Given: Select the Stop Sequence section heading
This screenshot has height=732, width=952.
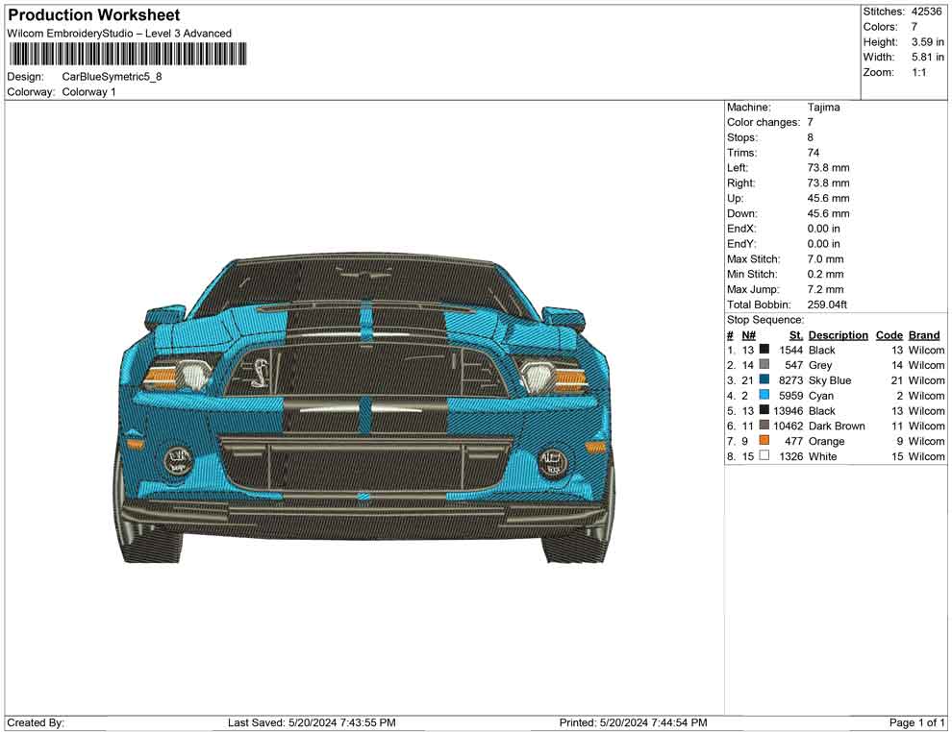Looking at the screenshot, I should [764, 319].
